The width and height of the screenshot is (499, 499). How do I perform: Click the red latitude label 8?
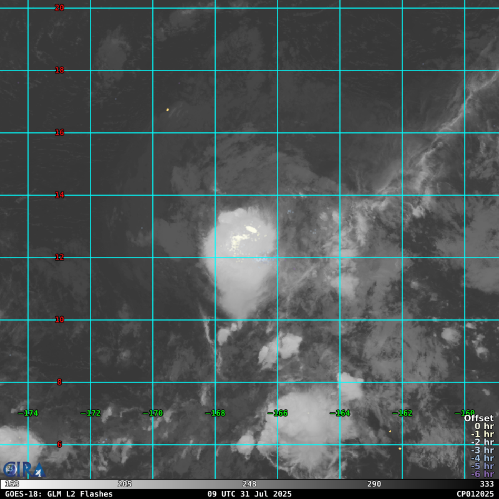point(59,382)
